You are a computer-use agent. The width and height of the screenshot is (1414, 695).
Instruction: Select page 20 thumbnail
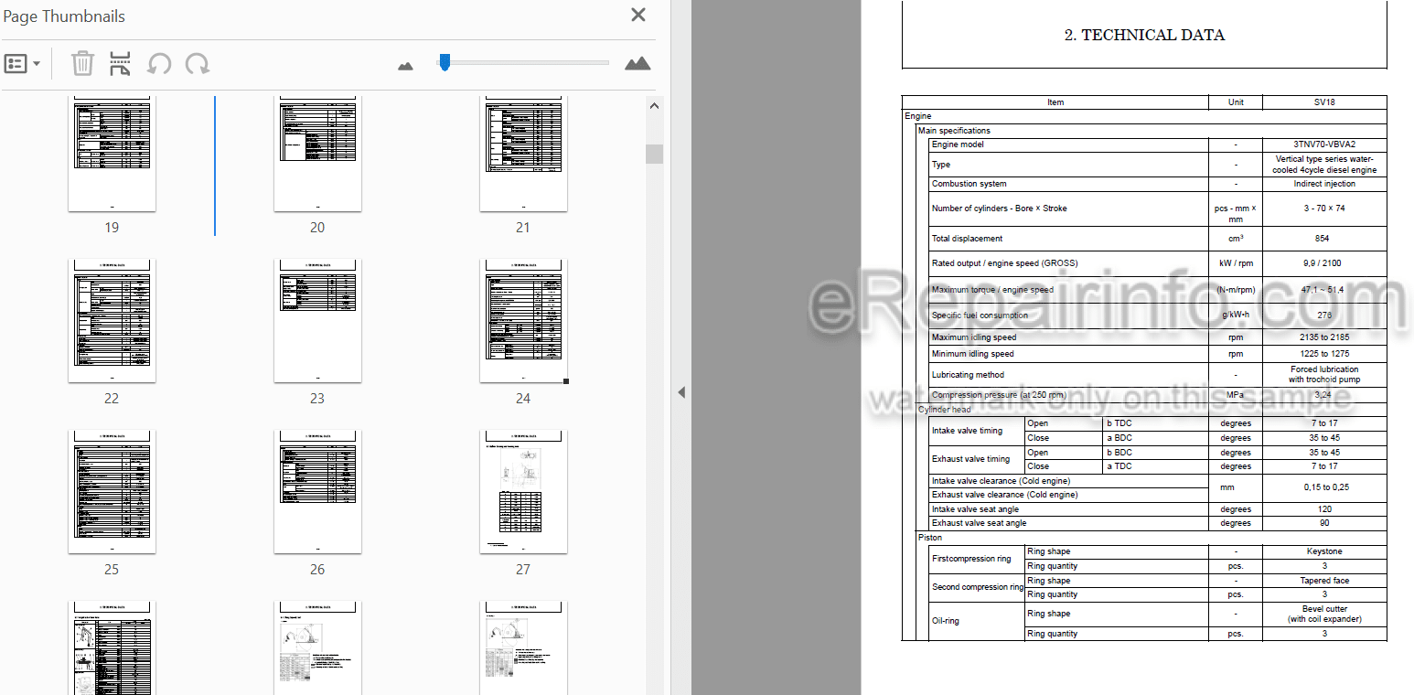[x=317, y=153]
